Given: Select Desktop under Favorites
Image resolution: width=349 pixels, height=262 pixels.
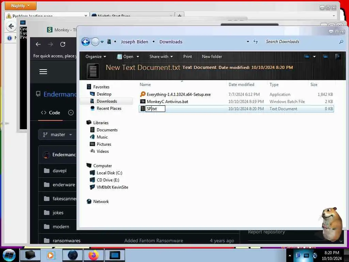Looking at the screenshot, I should click(104, 94).
